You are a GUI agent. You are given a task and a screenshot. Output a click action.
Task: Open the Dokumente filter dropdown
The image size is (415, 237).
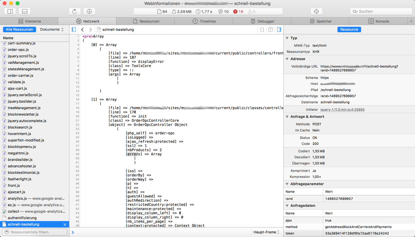52,29
